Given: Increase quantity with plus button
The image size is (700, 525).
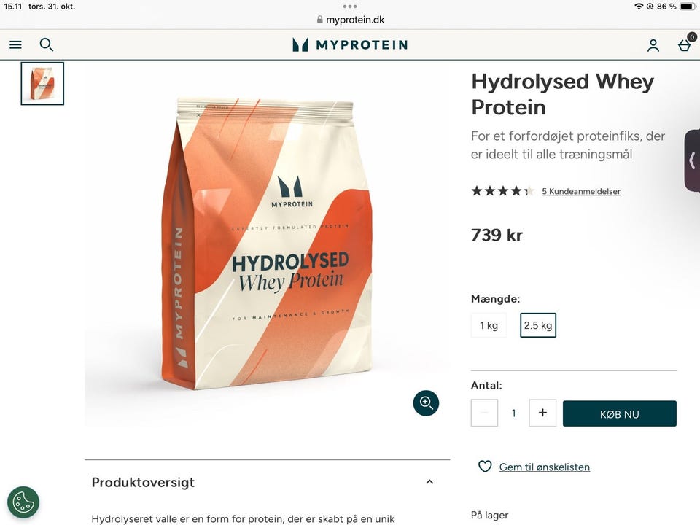Looking at the screenshot, I should (x=542, y=413).
